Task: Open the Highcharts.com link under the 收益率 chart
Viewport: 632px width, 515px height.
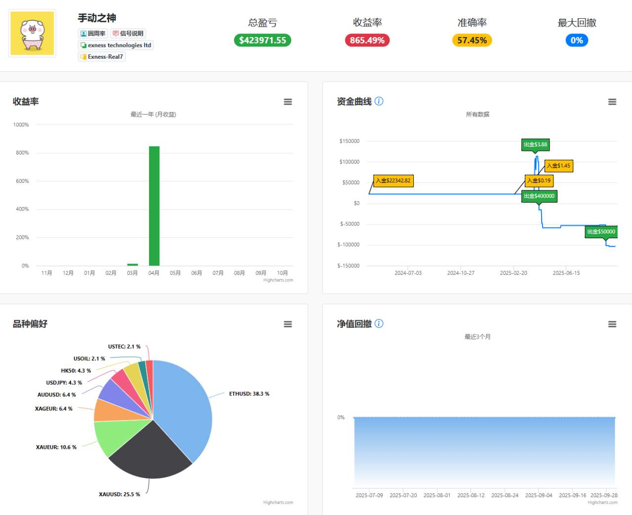Action: pyautogui.click(x=278, y=280)
